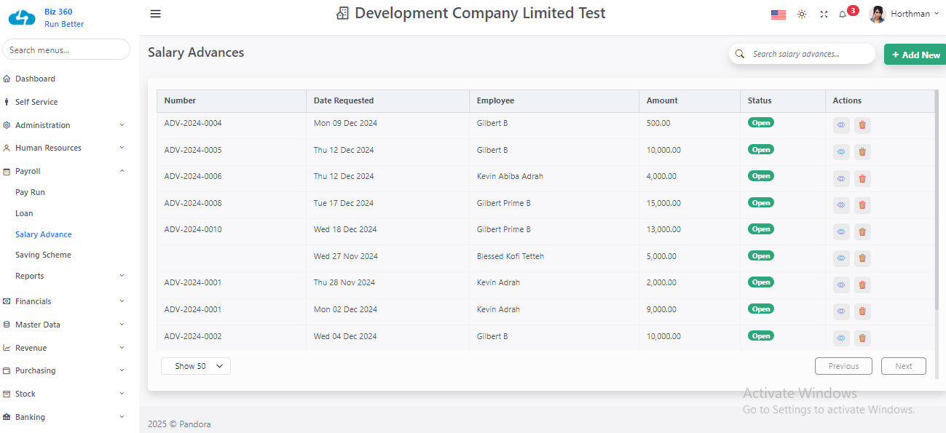946x433 pixels.
Task: Click the table vertical scrollbar
Action: point(937,200)
